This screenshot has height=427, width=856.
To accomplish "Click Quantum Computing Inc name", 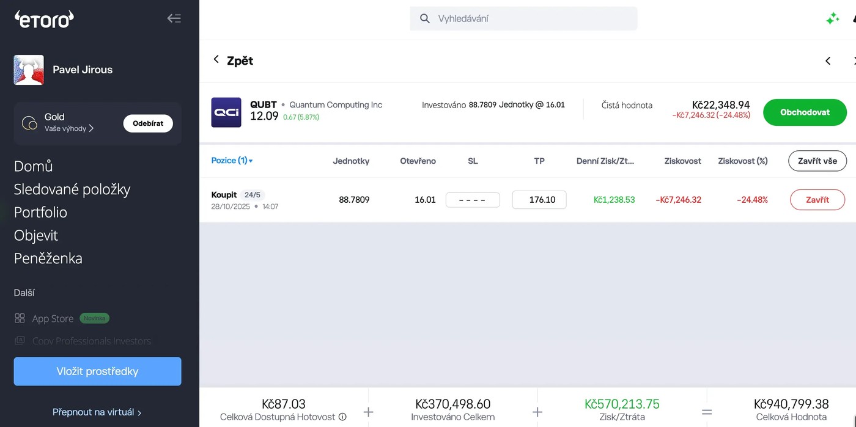I will (x=336, y=104).
